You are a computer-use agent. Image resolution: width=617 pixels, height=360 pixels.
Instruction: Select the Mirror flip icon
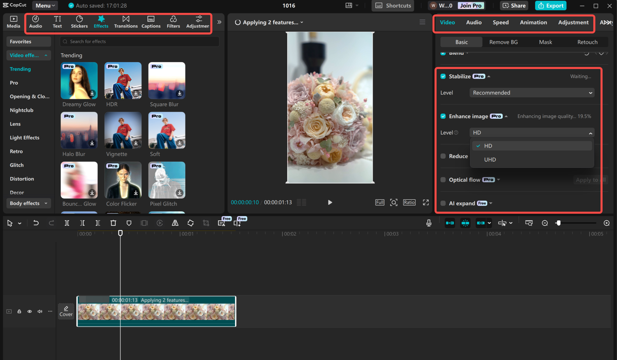[175, 223]
